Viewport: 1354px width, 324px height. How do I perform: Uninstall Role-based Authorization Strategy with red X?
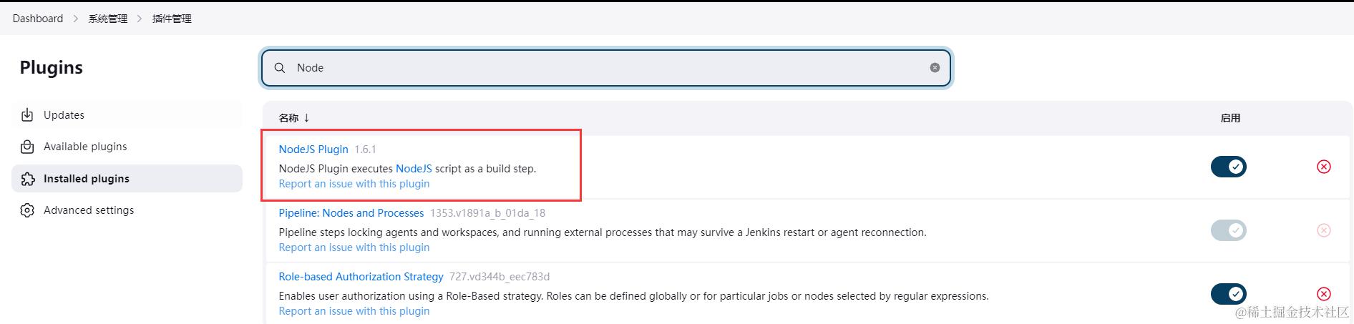pos(1323,294)
